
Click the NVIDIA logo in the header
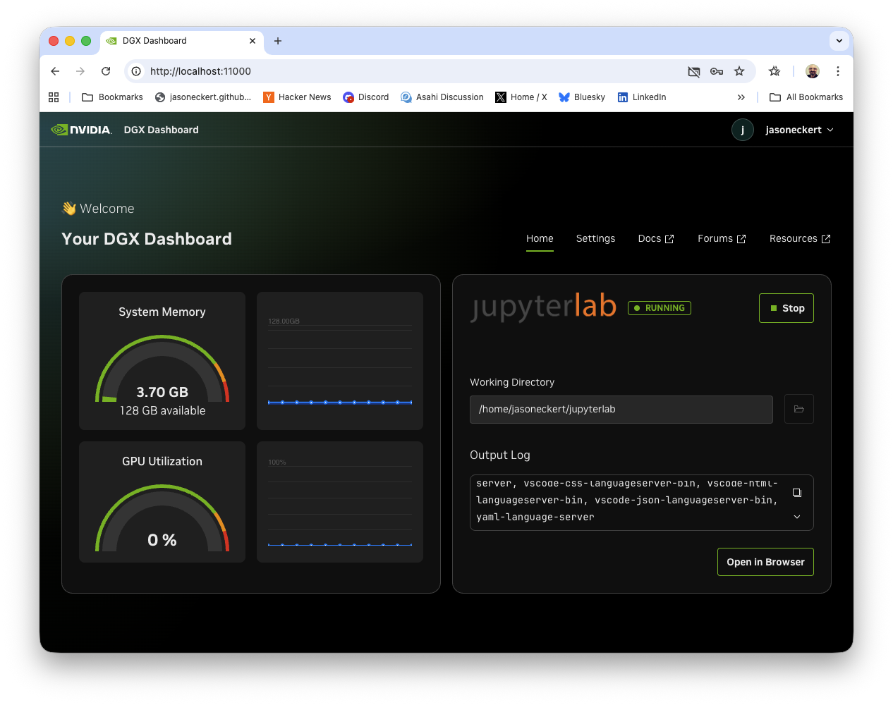(x=80, y=129)
